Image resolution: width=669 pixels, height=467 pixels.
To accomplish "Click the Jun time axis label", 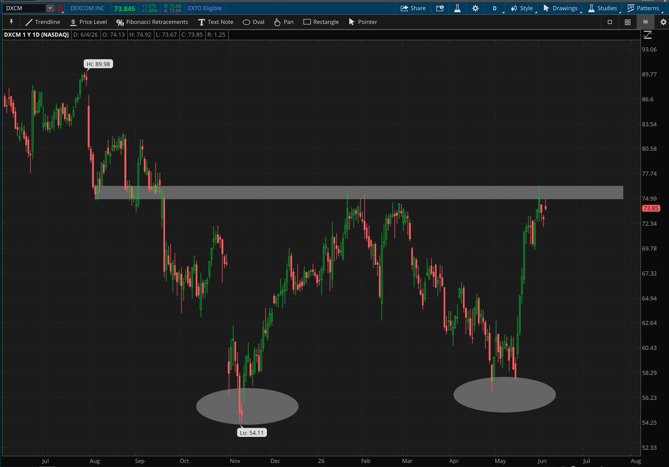I will click(x=543, y=462).
